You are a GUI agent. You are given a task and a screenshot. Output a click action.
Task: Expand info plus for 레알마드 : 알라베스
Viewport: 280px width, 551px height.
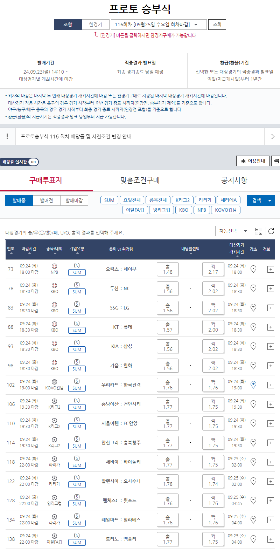(271, 520)
